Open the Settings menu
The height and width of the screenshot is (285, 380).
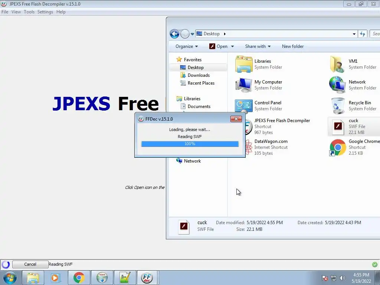coord(45,12)
